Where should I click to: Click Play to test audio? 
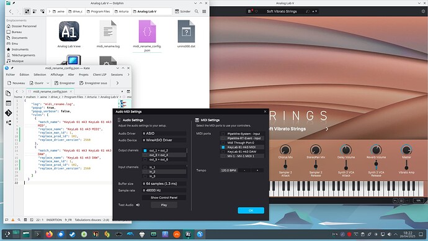click(164, 205)
